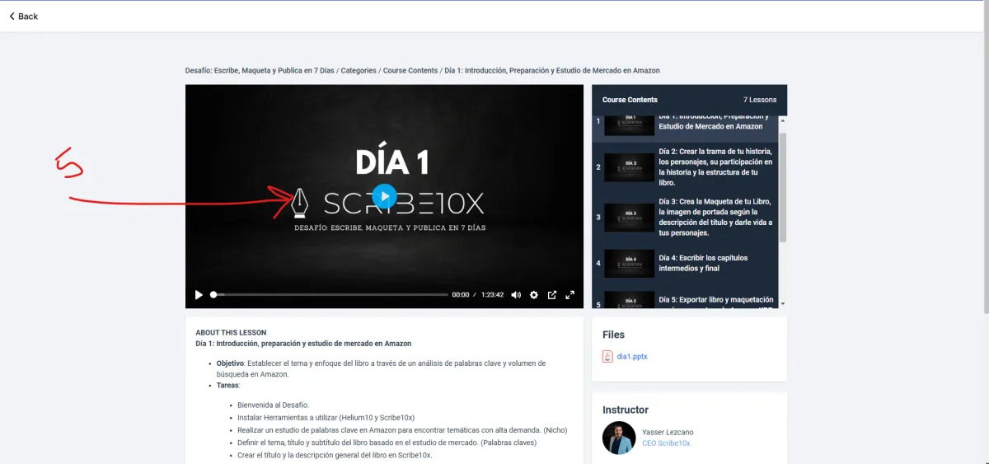Open the Desafío course breadcrumb link
The height and width of the screenshot is (464, 989).
tap(260, 71)
